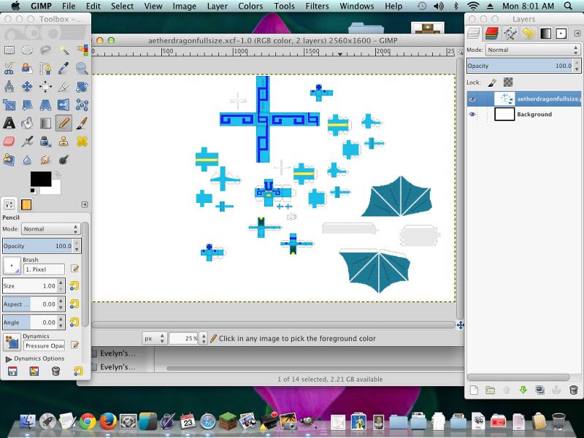Tick the second Evelyn's checkbox in the back window
Image resolution: width=584 pixels, height=438 pixels.
[x=95, y=367]
